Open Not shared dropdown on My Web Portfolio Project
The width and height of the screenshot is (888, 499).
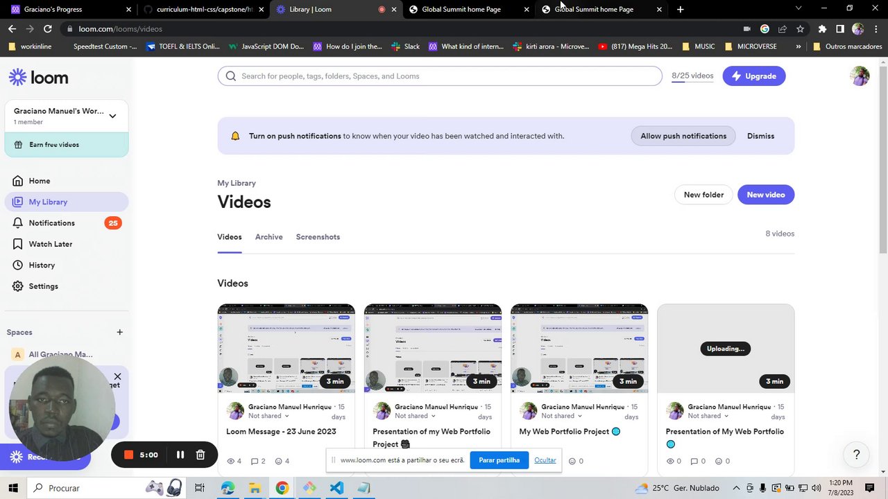562,416
